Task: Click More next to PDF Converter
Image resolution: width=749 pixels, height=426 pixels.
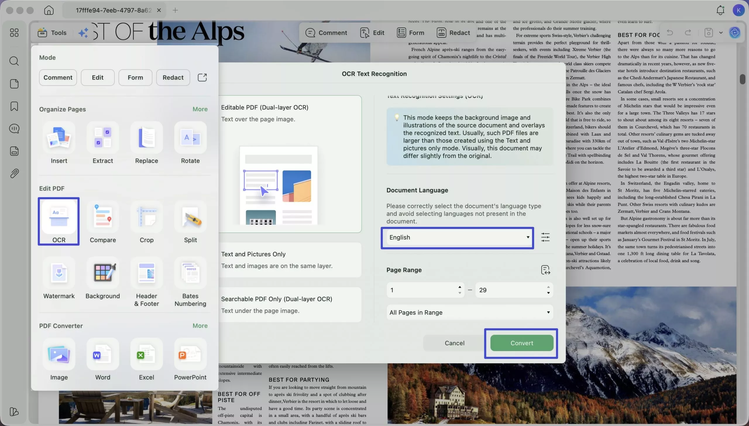Action: (200, 326)
